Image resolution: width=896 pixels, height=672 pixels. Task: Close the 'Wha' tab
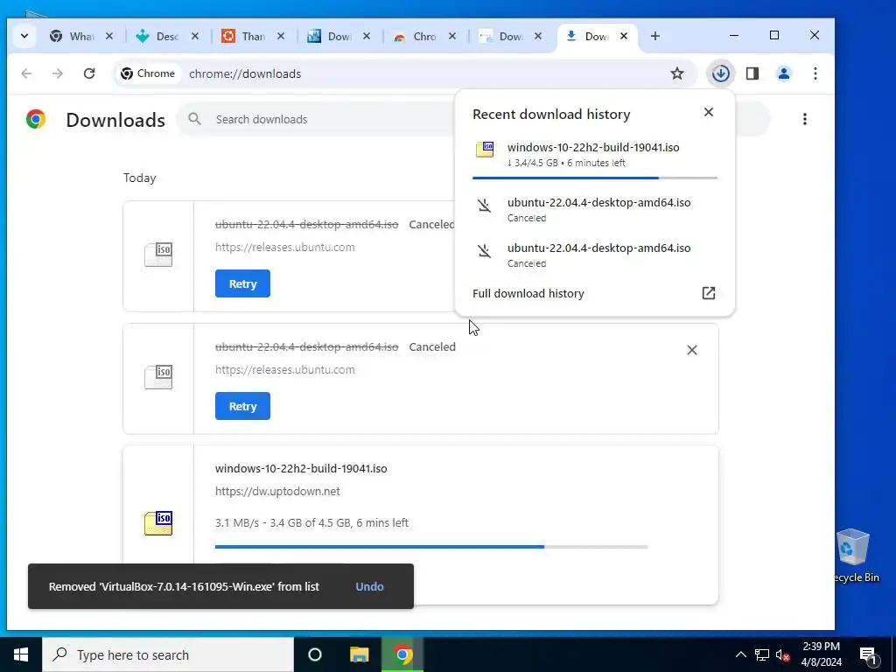[x=109, y=36]
